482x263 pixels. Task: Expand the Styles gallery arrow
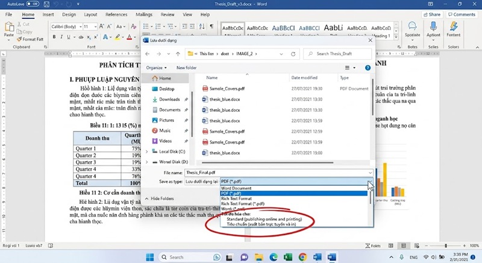[396, 37]
